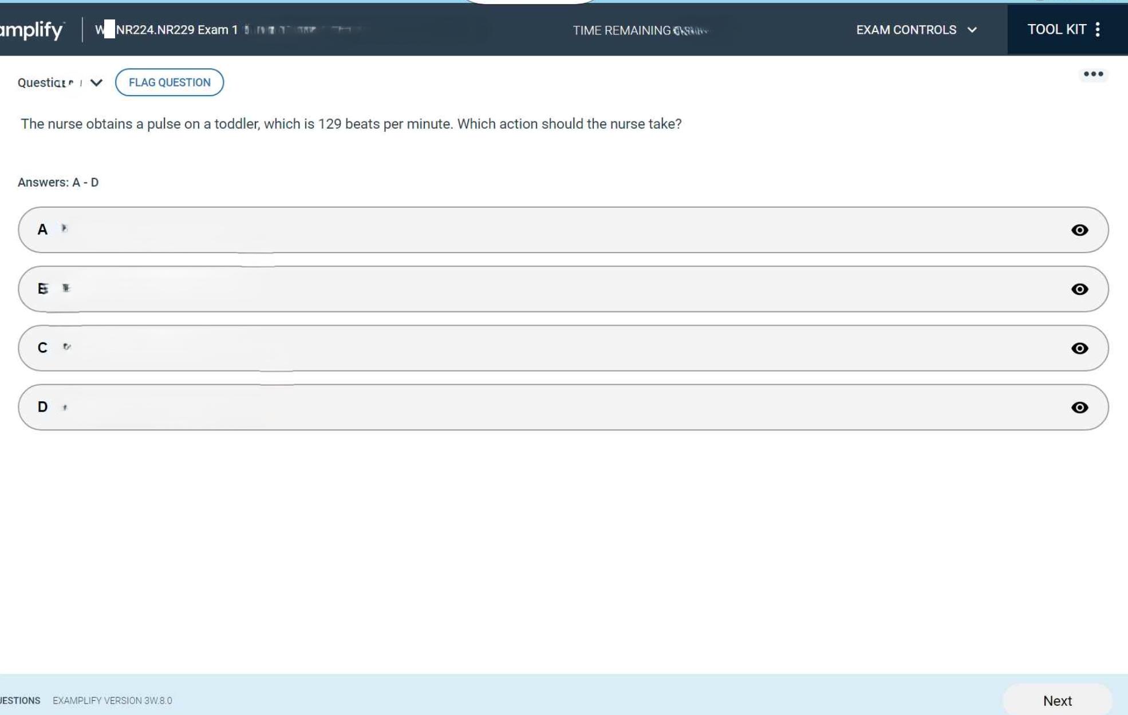Image resolution: width=1128 pixels, height=715 pixels.
Task: Open the three-dot more options icon
Action: tap(1092, 74)
